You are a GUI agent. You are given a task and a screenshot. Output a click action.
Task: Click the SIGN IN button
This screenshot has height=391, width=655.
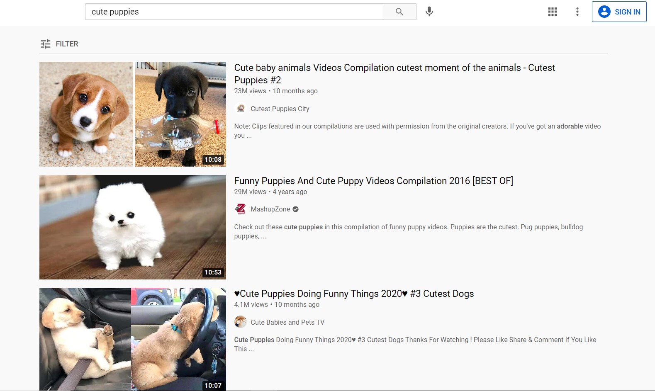tap(619, 12)
